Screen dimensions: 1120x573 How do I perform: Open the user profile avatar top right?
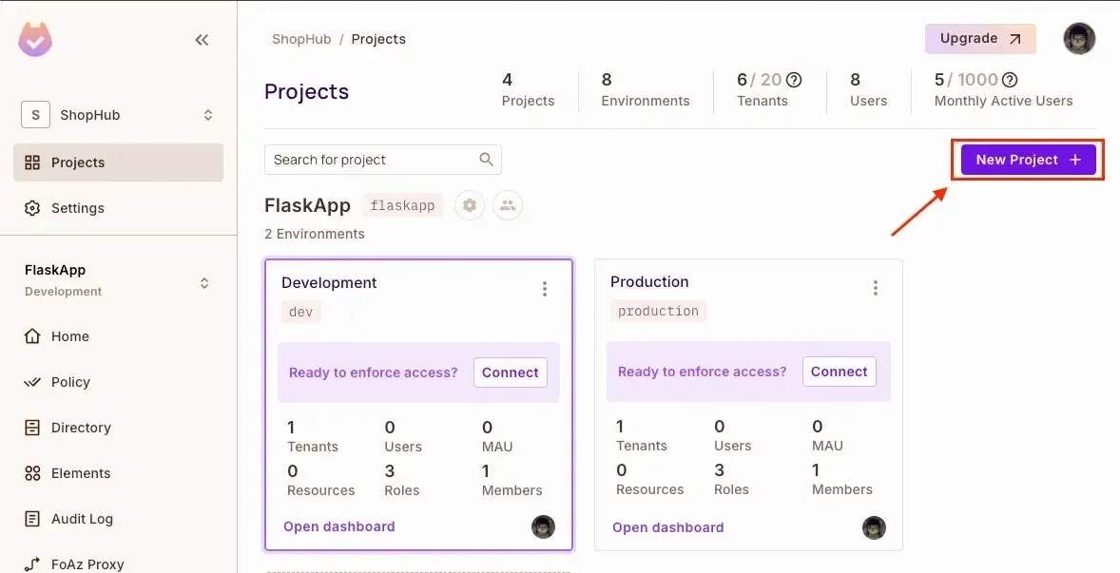tap(1079, 39)
